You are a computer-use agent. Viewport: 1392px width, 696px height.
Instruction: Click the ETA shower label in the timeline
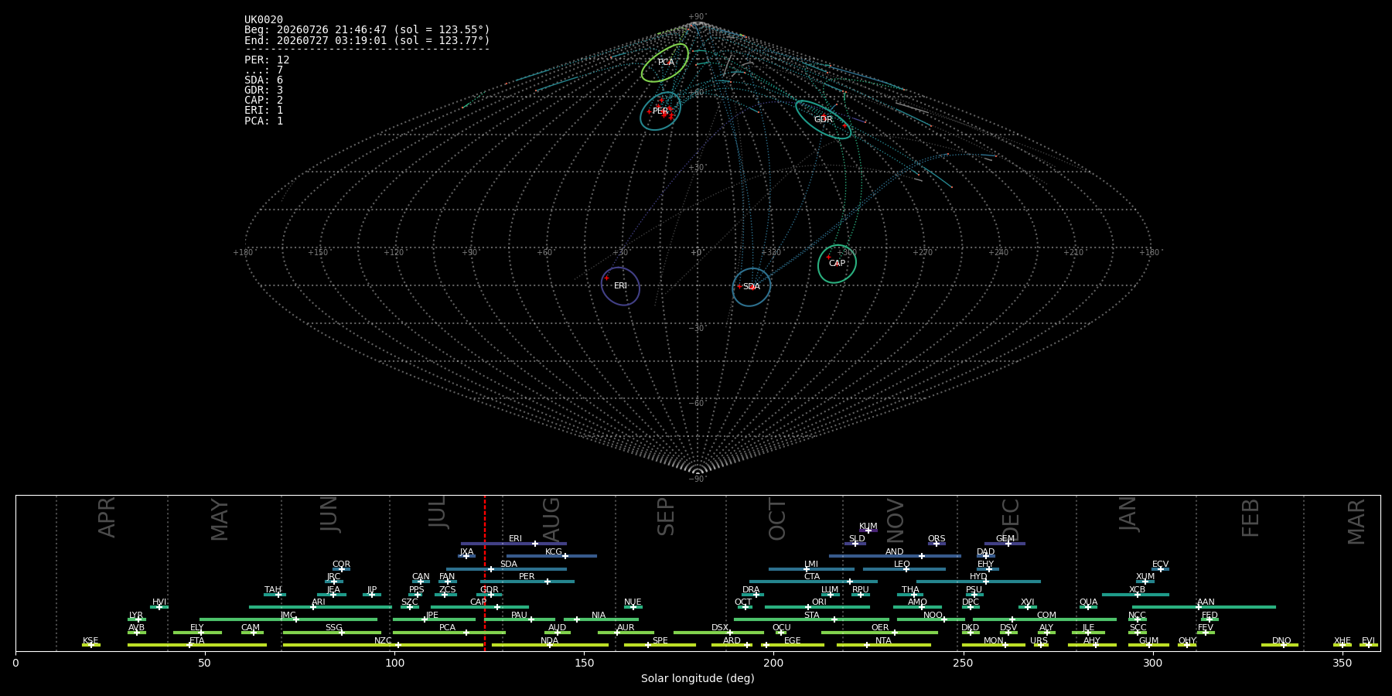click(x=197, y=641)
